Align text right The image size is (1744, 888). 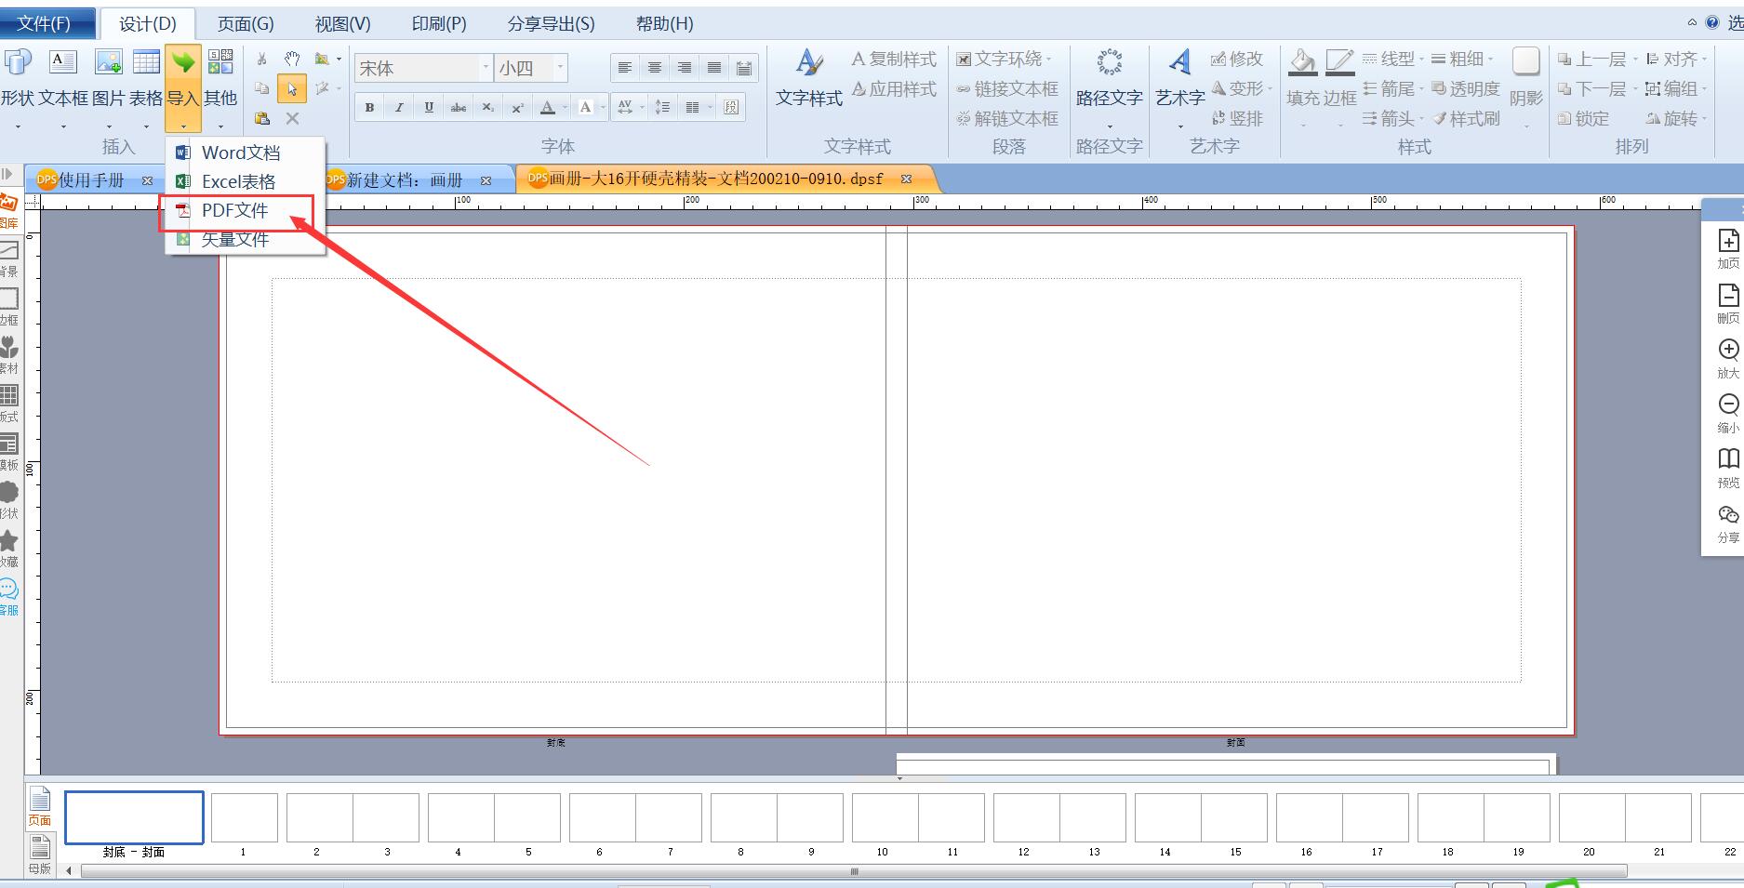pos(685,67)
